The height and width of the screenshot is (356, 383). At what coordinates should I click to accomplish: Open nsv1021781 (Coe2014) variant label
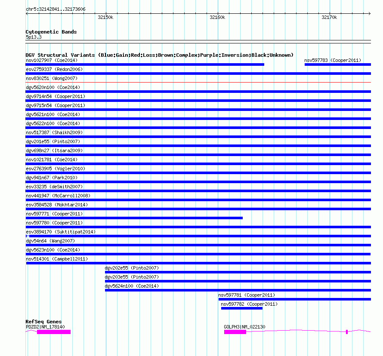(52, 160)
